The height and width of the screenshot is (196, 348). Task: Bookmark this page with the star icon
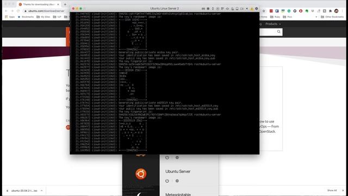[x=264, y=11]
